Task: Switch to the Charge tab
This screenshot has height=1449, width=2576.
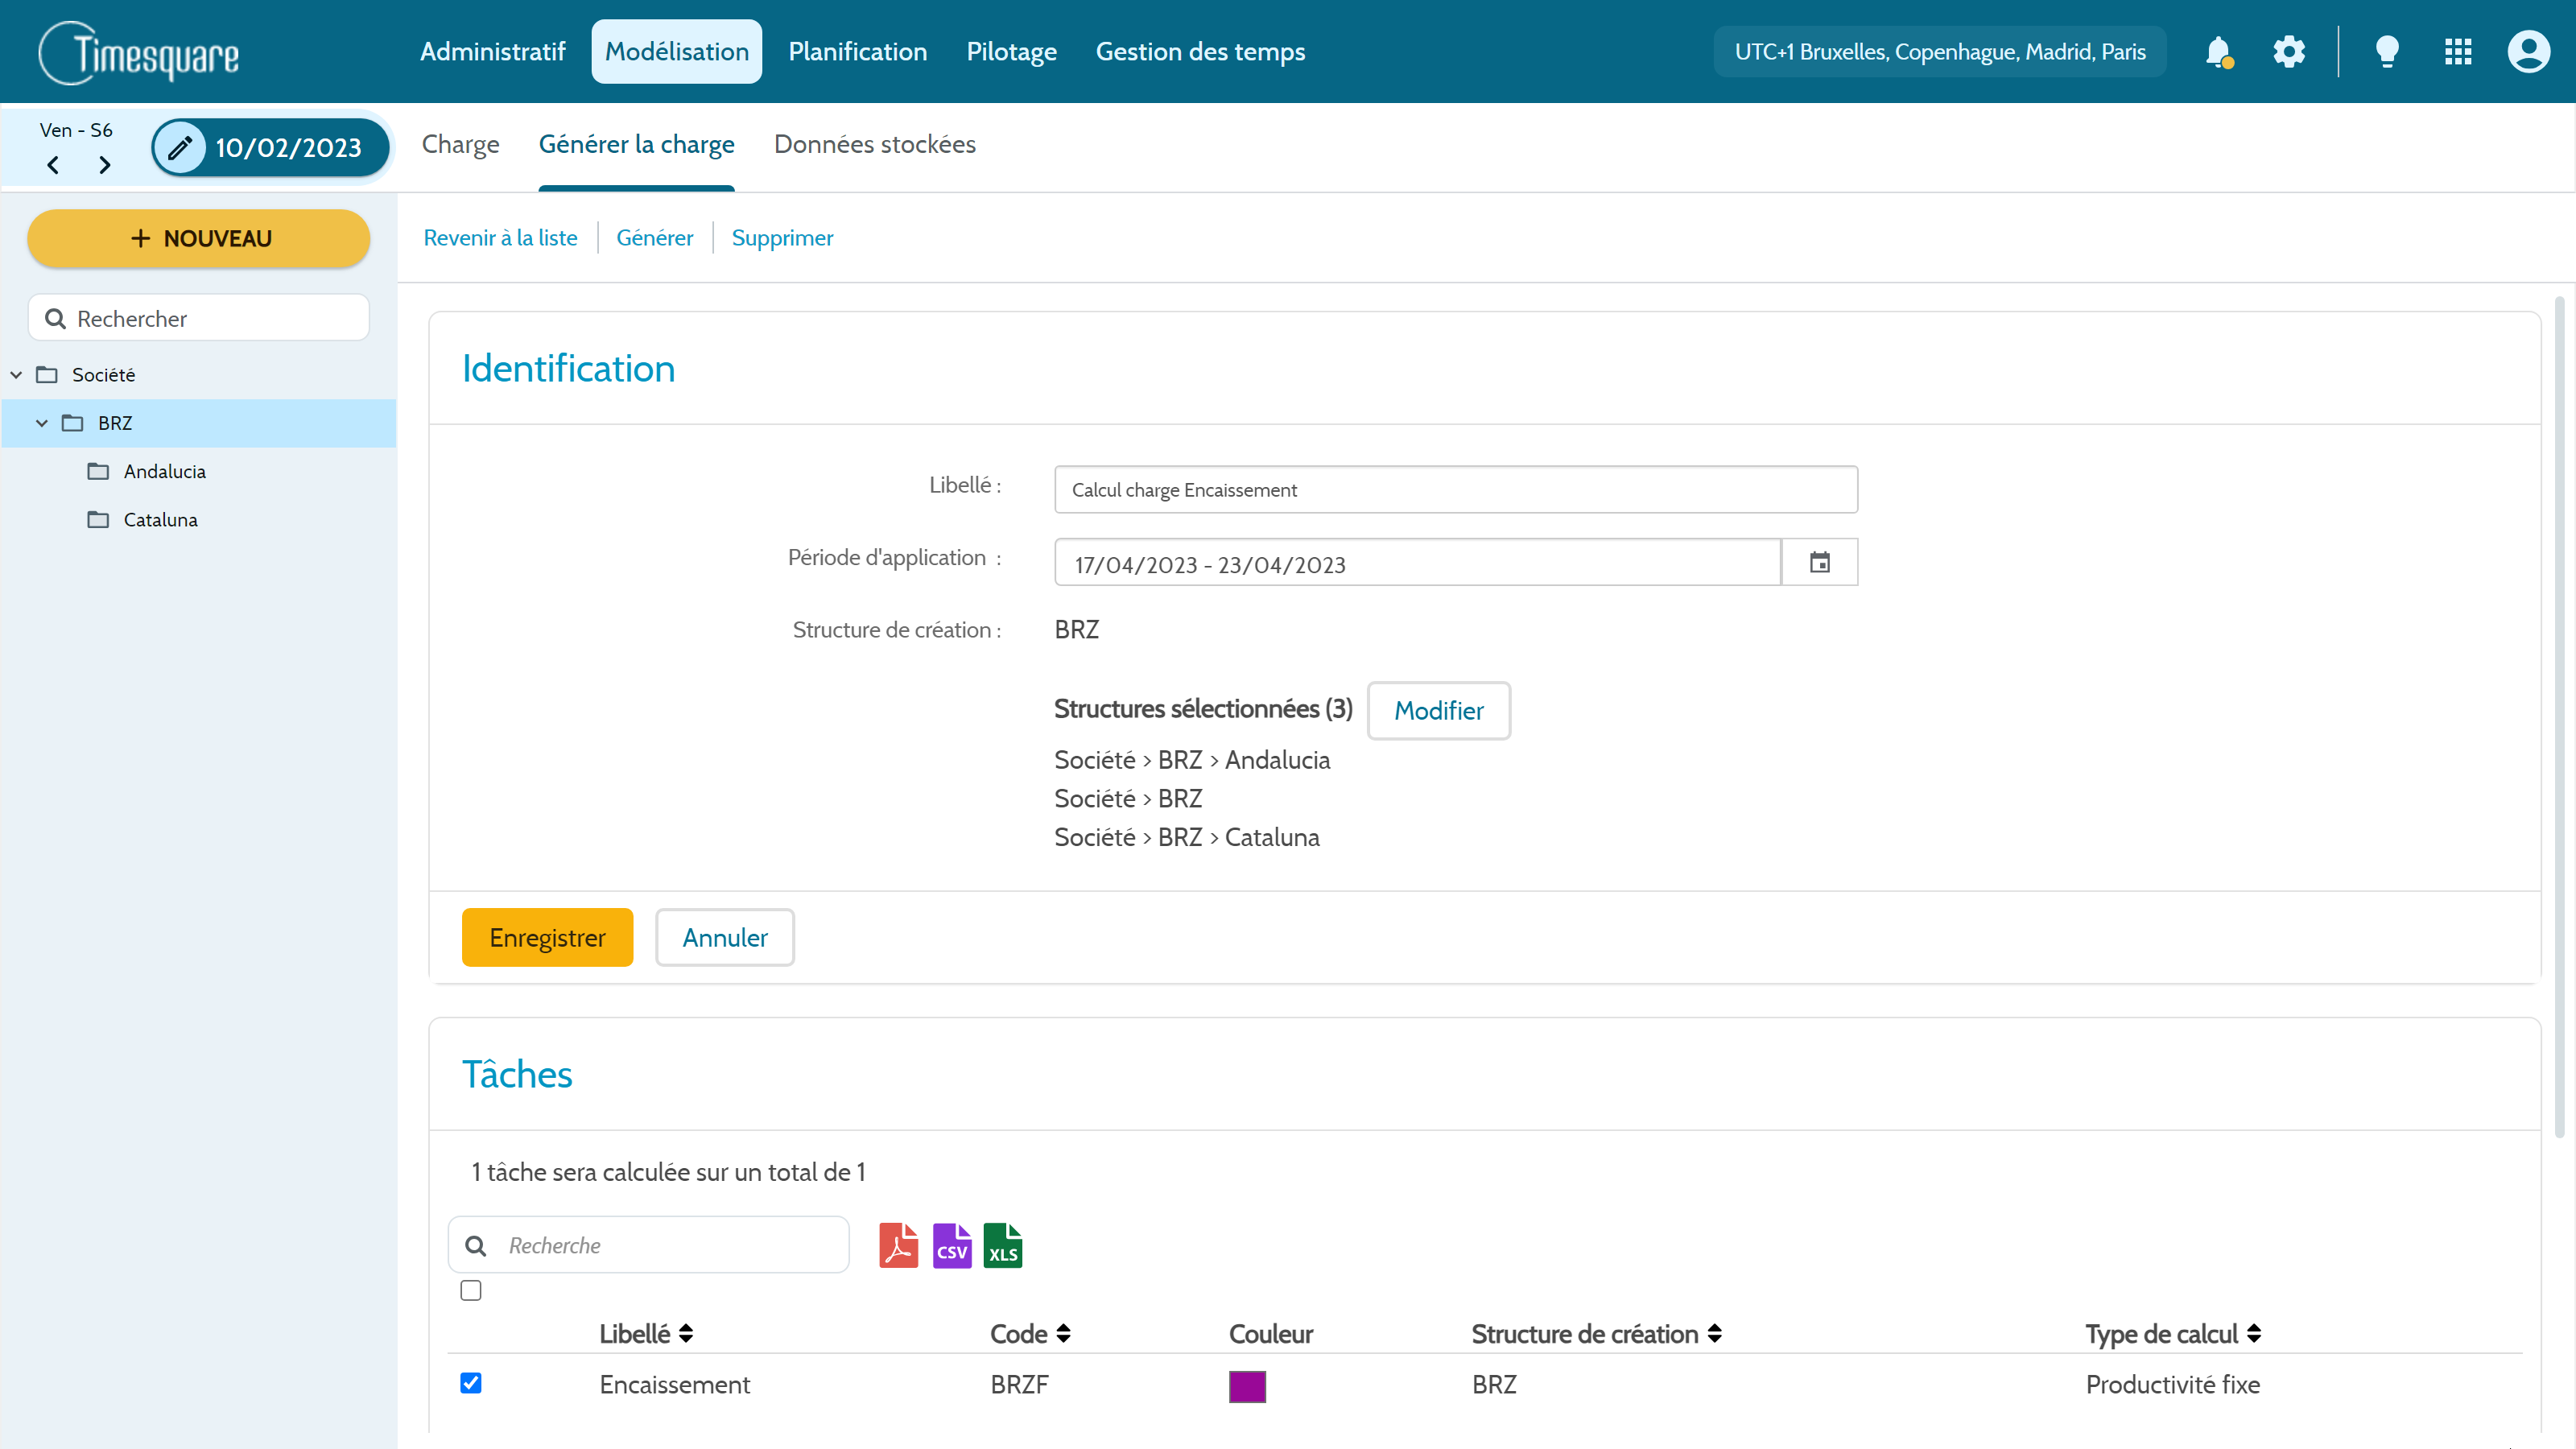Action: [x=460, y=145]
